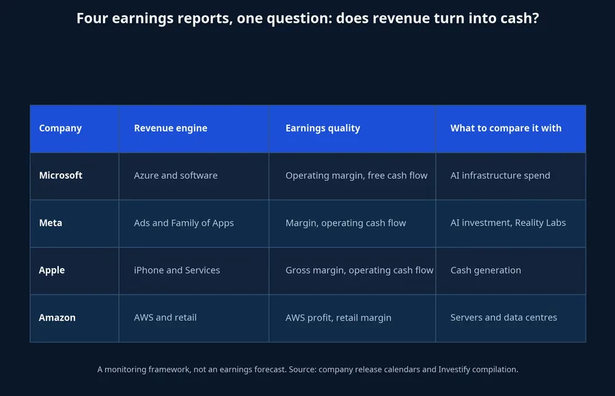Click the 'AWS and retail' cell
The height and width of the screenshot is (396, 615).
(x=194, y=318)
